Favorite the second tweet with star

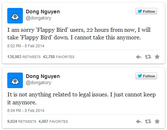(x=157, y=121)
